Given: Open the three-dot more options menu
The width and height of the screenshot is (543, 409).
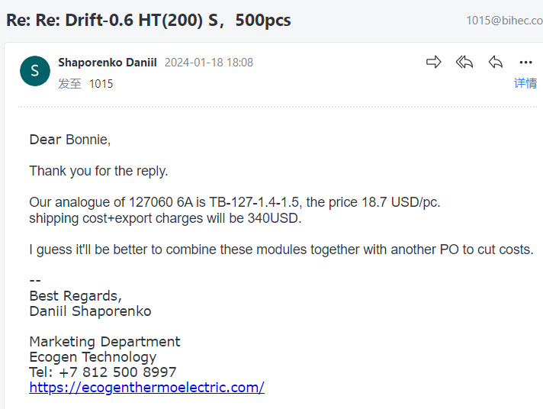Looking at the screenshot, I should 525,63.
